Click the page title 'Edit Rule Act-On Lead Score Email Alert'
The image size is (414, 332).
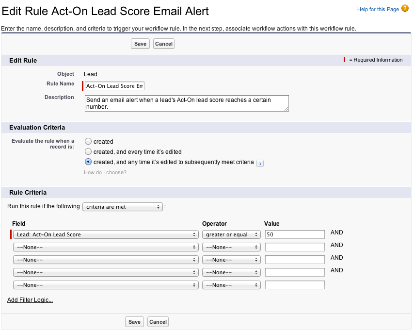click(x=105, y=11)
